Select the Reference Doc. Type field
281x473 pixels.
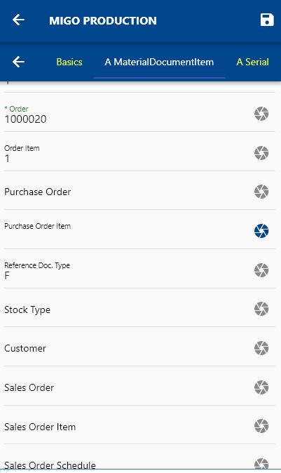[127, 271]
